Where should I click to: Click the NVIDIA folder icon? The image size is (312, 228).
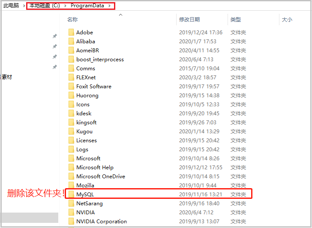pos(71,212)
